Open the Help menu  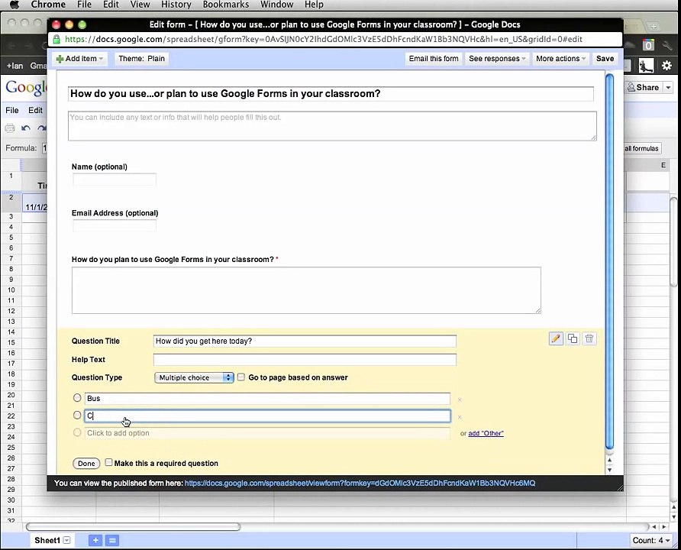pyautogui.click(x=314, y=5)
